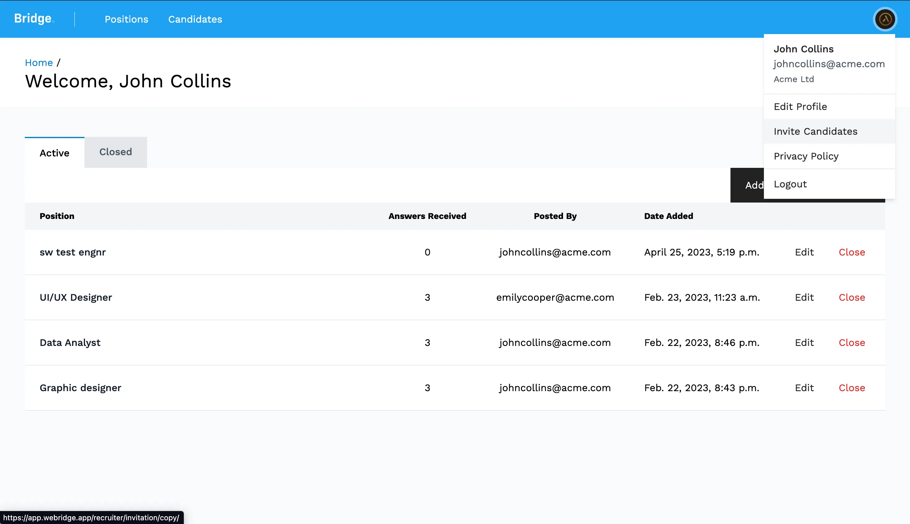This screenshot has height=524, width=910.
Task: Click the Home breadcrumb link
Action: (x=39, y=63)
